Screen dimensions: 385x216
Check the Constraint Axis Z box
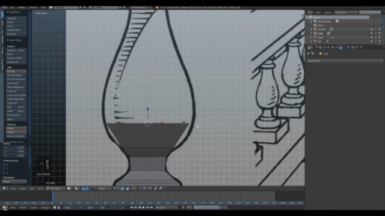pos(4,172)
